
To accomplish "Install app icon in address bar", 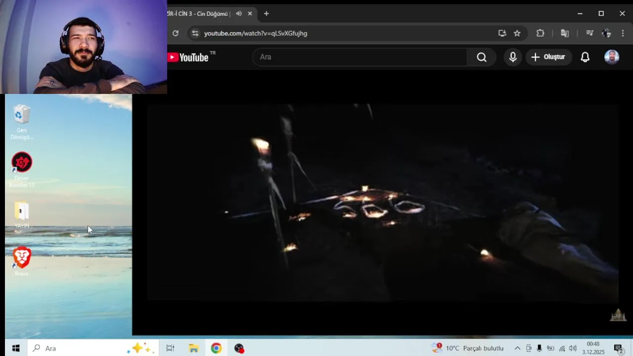I will pyautogui.click(x=502, y=33).
